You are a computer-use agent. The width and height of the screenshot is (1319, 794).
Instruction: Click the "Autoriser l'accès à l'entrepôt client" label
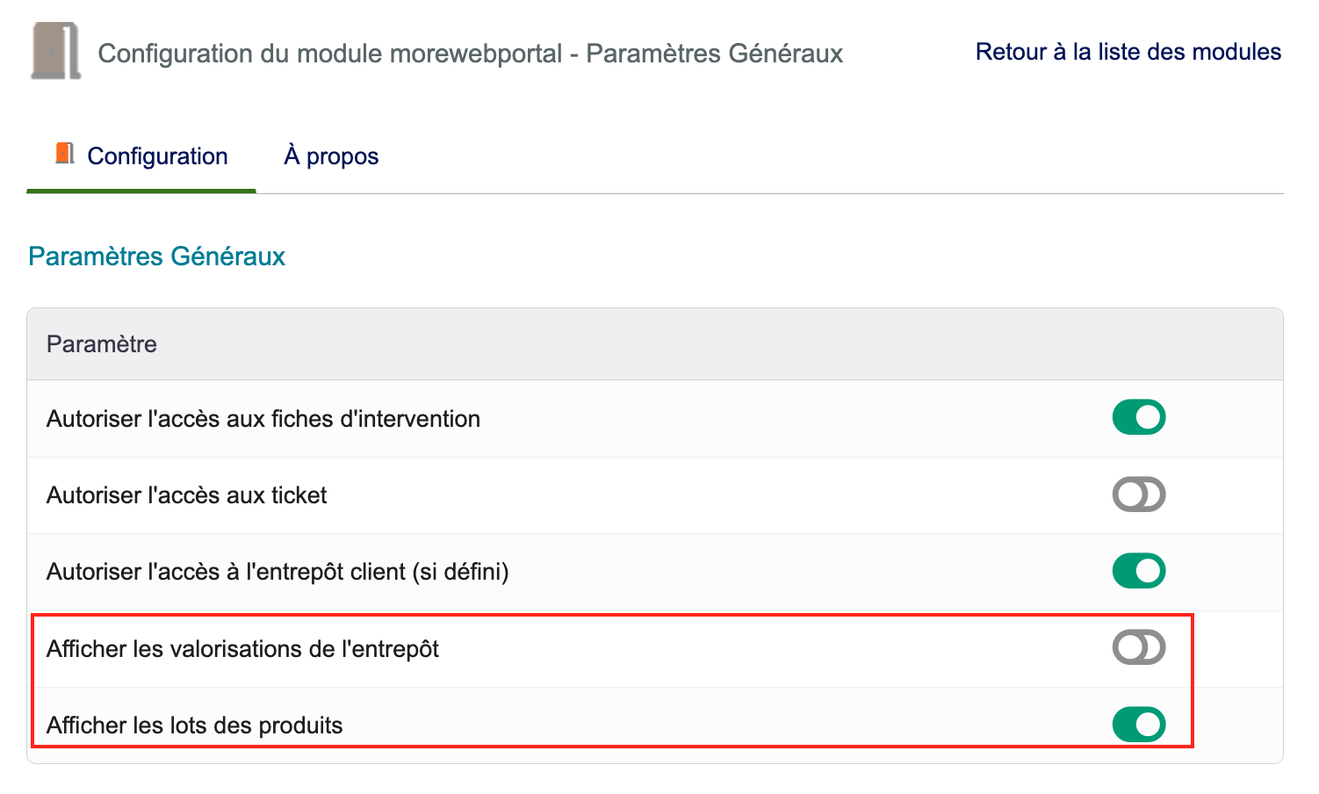[277, 572]
